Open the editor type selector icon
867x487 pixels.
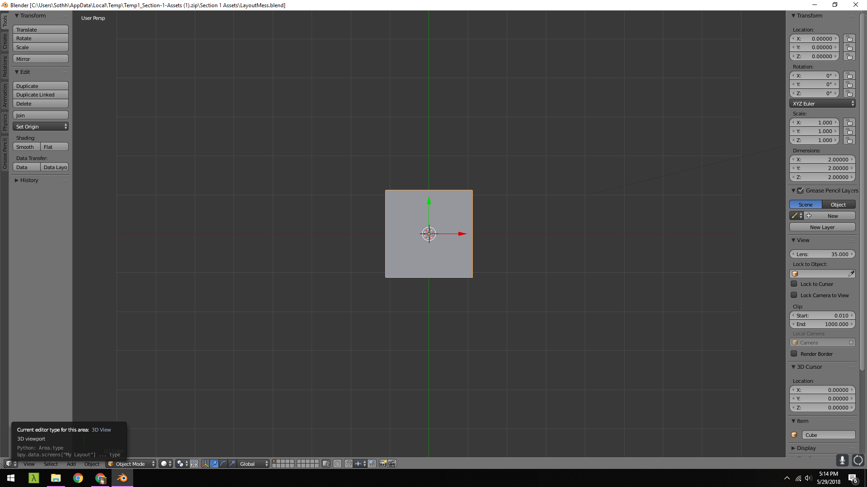pyautogui.click(x=10, y=464)
